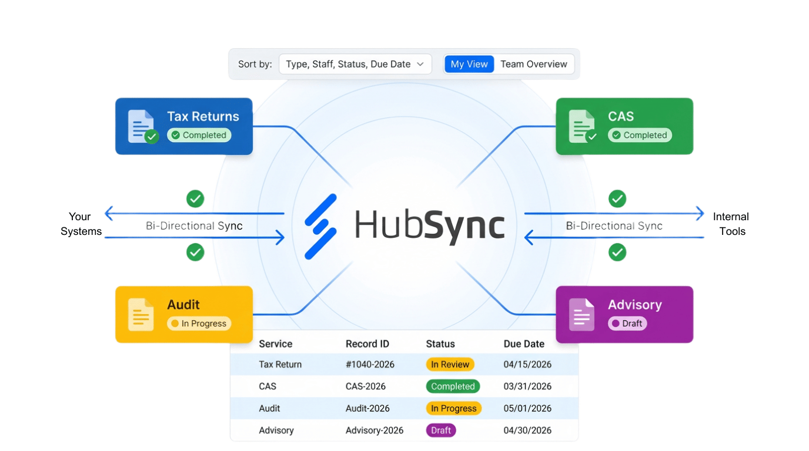809x451 pixels.
Task: Click the left-pointing arrow toward Your Systems
Action: click(110, 213)
